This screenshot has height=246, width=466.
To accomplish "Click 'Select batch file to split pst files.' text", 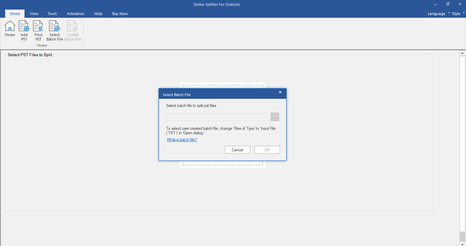I will [x=192, y=106].
